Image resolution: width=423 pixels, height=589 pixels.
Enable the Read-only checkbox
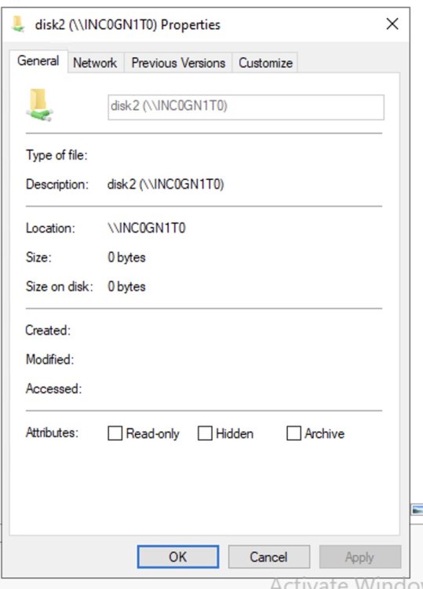[115, 433]
